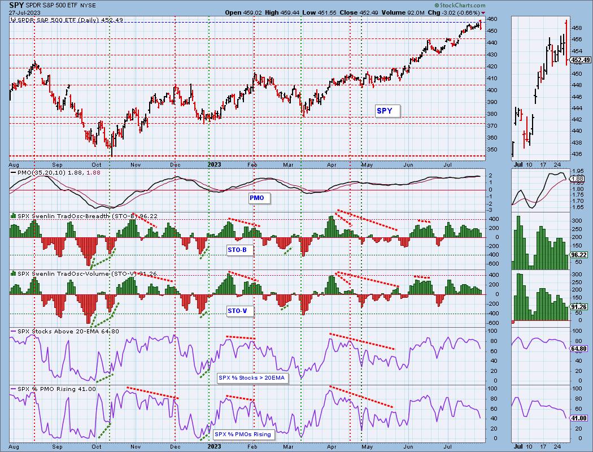This screenshot has width=593, height=452.
Task: Click the StockCharts.com watermark link
Action: [460, 6]
